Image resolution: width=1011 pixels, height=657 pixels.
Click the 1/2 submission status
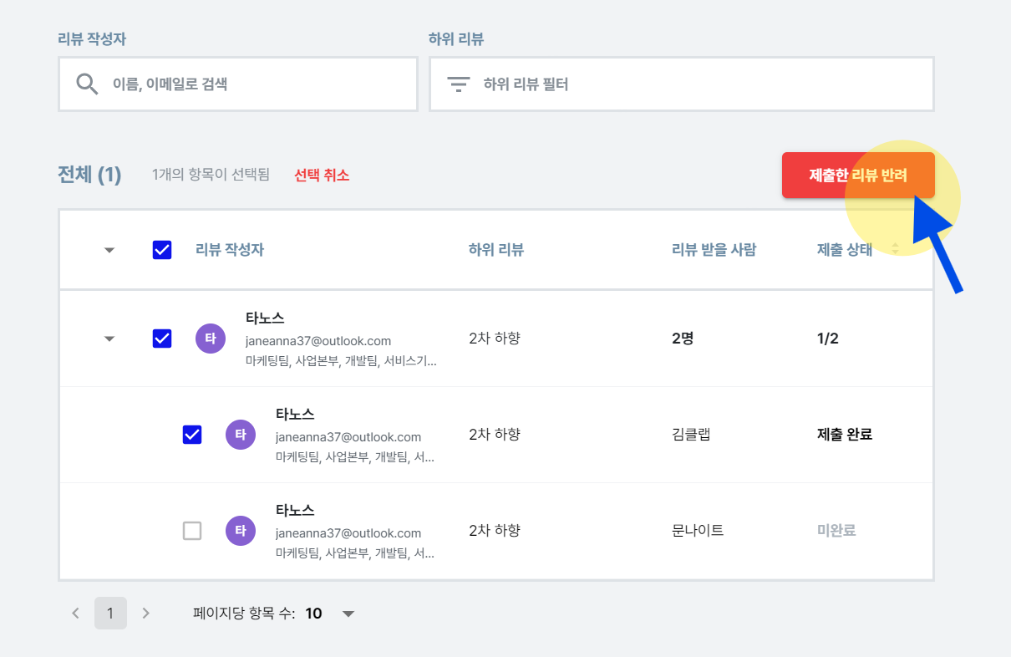click(827, 339)
